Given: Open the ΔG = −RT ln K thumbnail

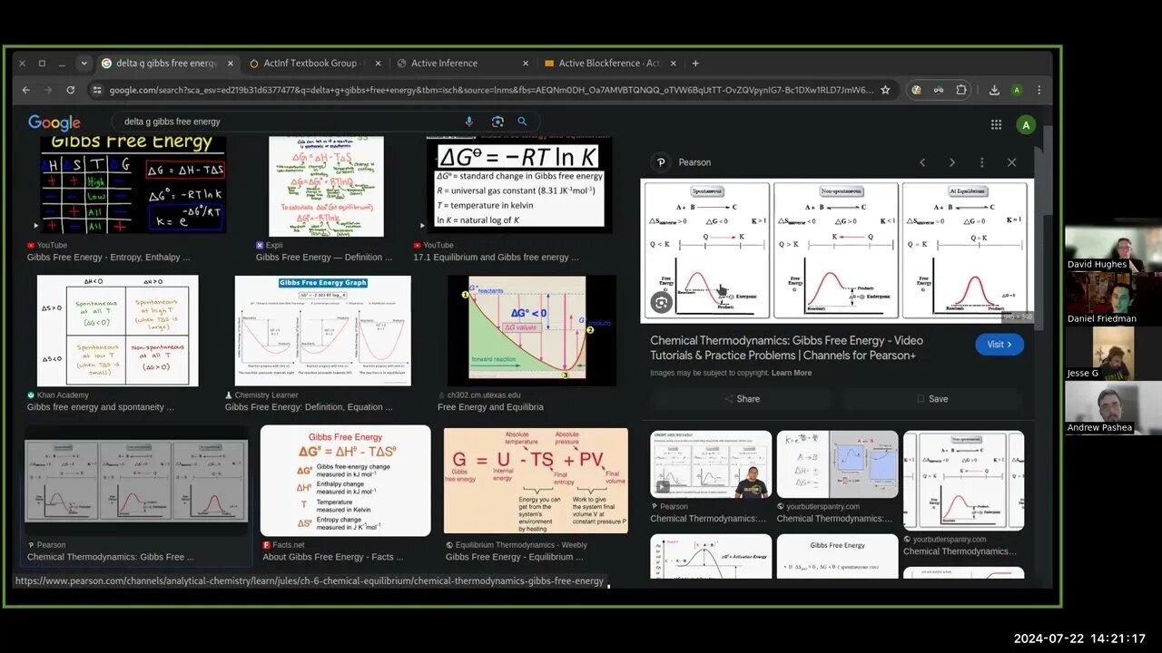Looking at the screenshot, I should 520,185.
